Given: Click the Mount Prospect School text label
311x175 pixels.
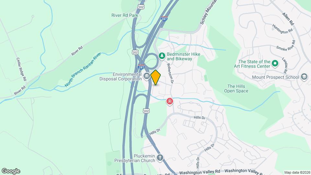Looking at the screenshot, I should (275, 77).
